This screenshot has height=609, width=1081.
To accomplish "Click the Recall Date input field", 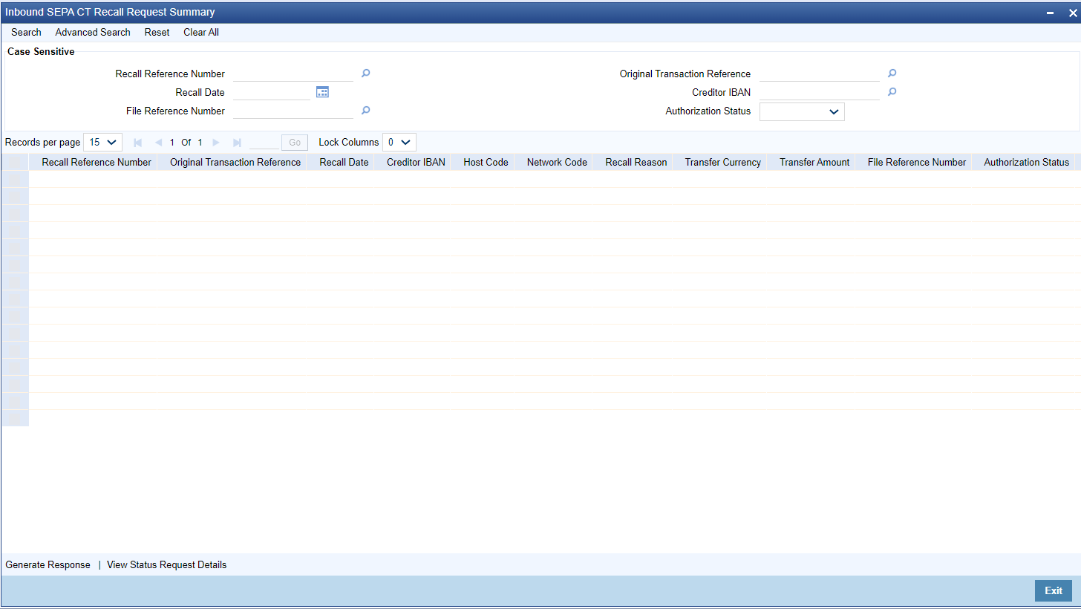I will pos(272,92).
